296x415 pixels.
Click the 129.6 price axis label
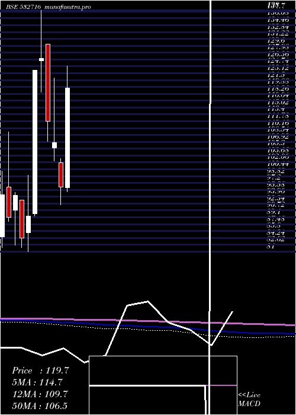point(276,41)
